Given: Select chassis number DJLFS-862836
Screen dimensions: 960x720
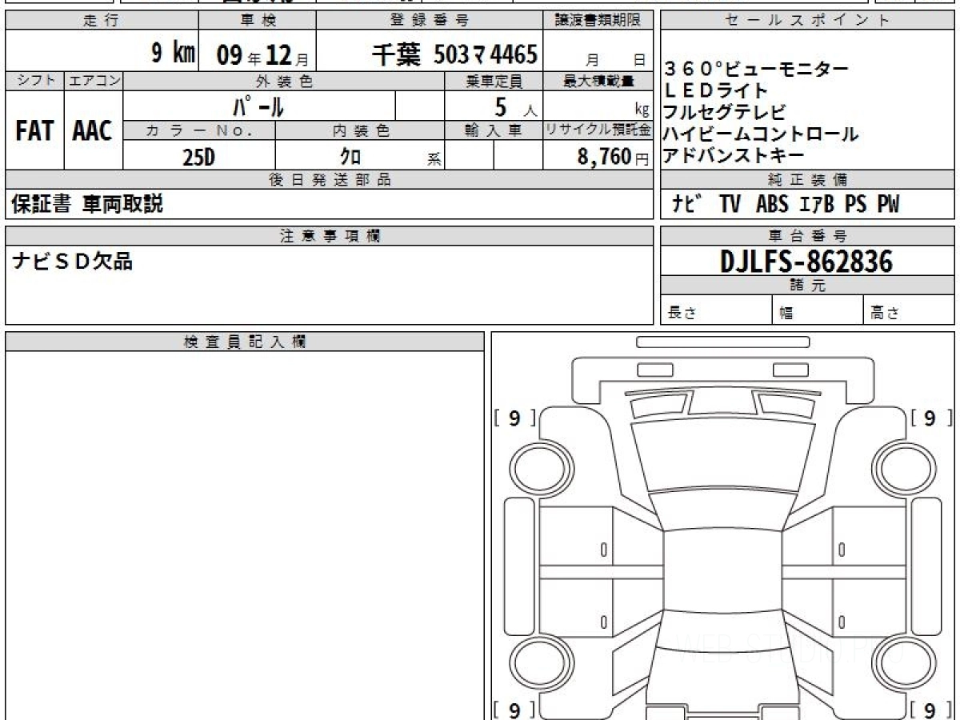Looking at the screenshot, I should click(806, 261).
